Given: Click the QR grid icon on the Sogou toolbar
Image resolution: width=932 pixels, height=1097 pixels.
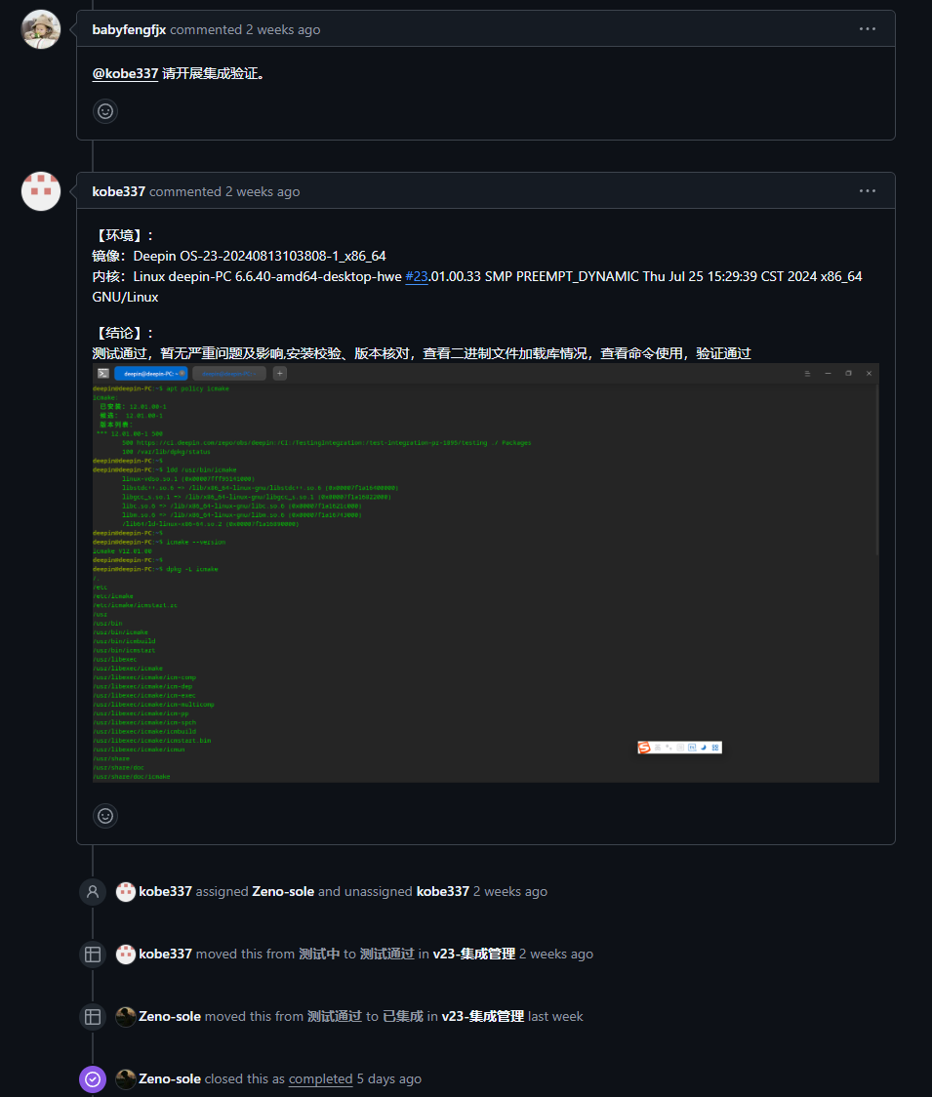Looking at the screenshot, I should pyautogui.click(x=715, y=747).
